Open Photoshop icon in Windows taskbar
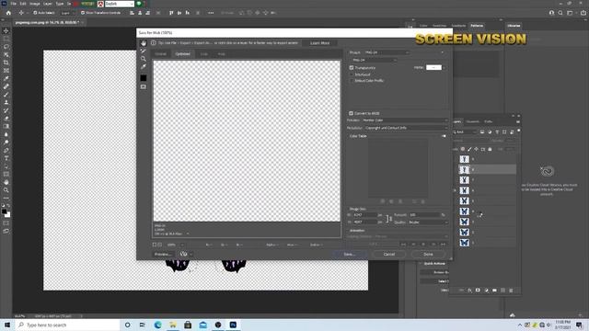The image size is (589, 331). click(x=233, y=325)
